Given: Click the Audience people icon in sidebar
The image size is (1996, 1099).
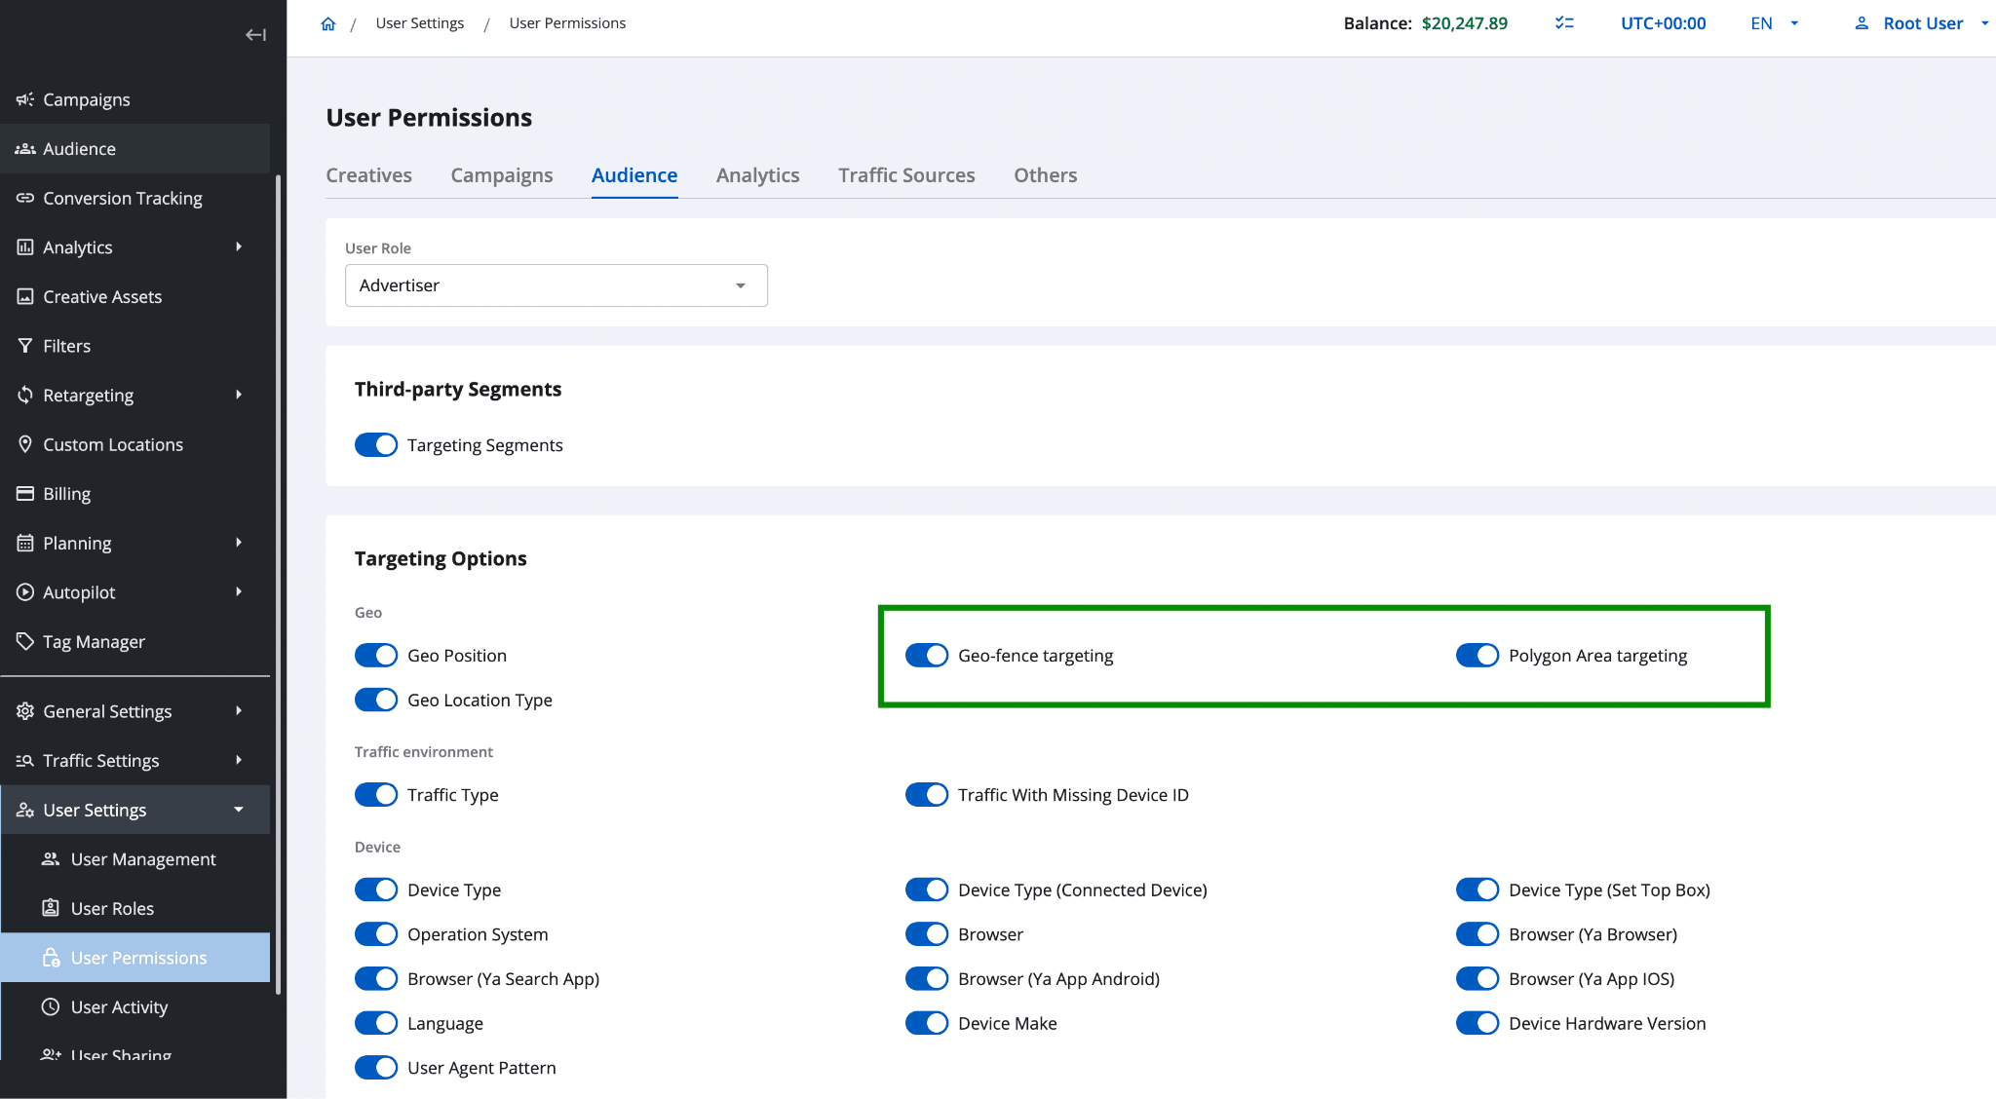Looking at the screenshot, I should [25, 149].
